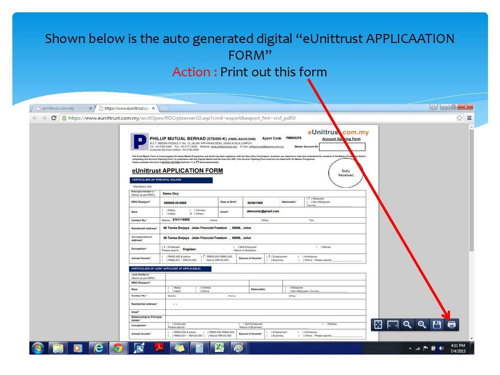Open File Explorer from the taskbar
500x375 pixels.
[x=58, y=348]
